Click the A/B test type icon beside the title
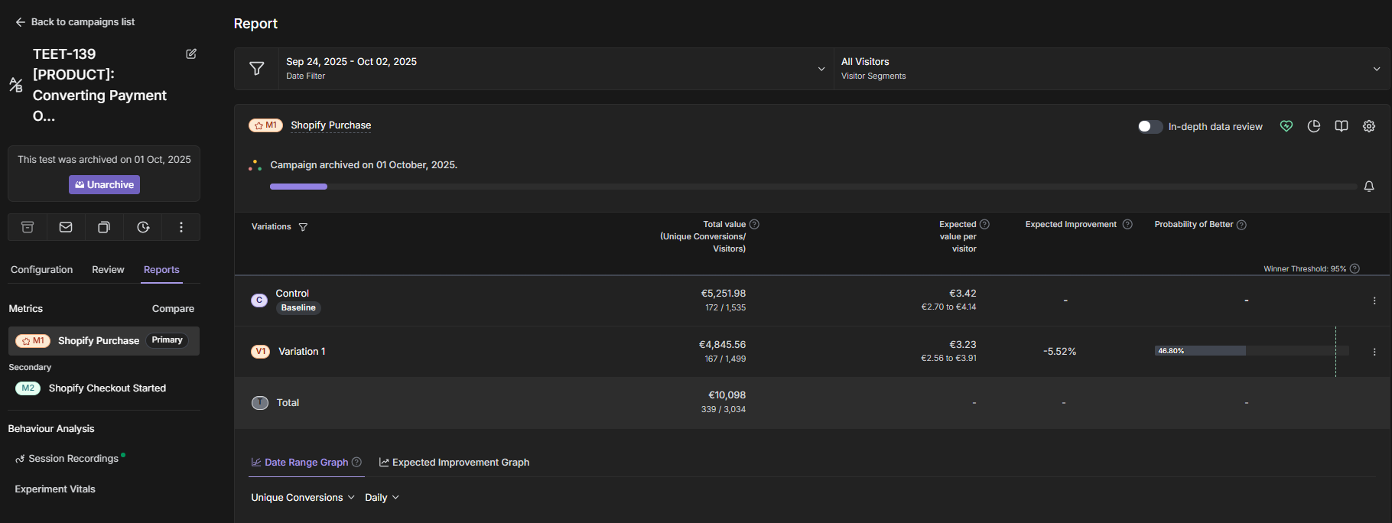Image resolution: width=1392 pixels, height=523 pixels. [x=15, y=85]
